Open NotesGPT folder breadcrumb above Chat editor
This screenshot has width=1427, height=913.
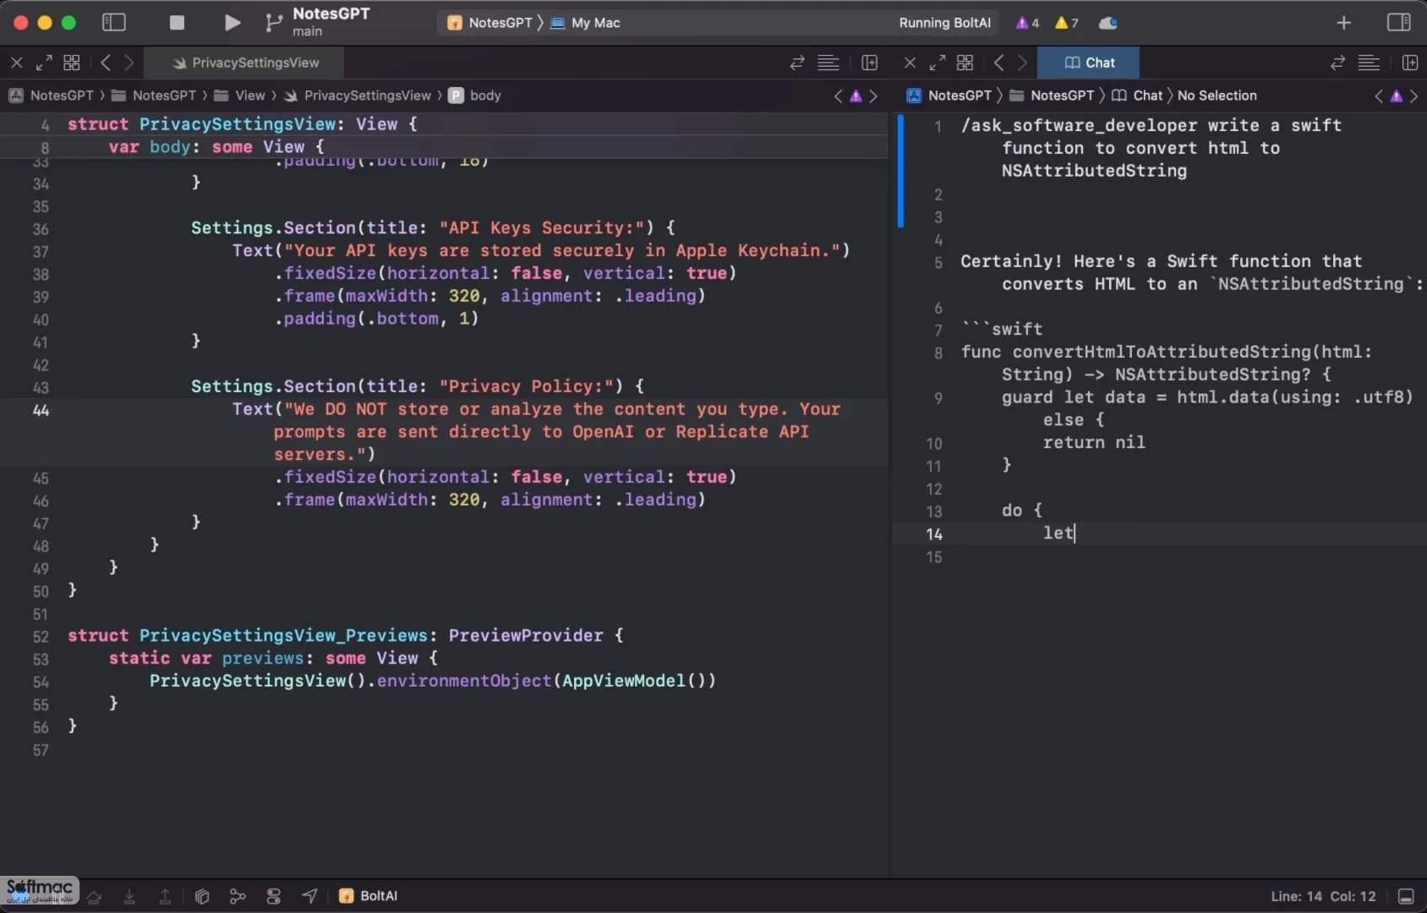(x=1052, y=96)
